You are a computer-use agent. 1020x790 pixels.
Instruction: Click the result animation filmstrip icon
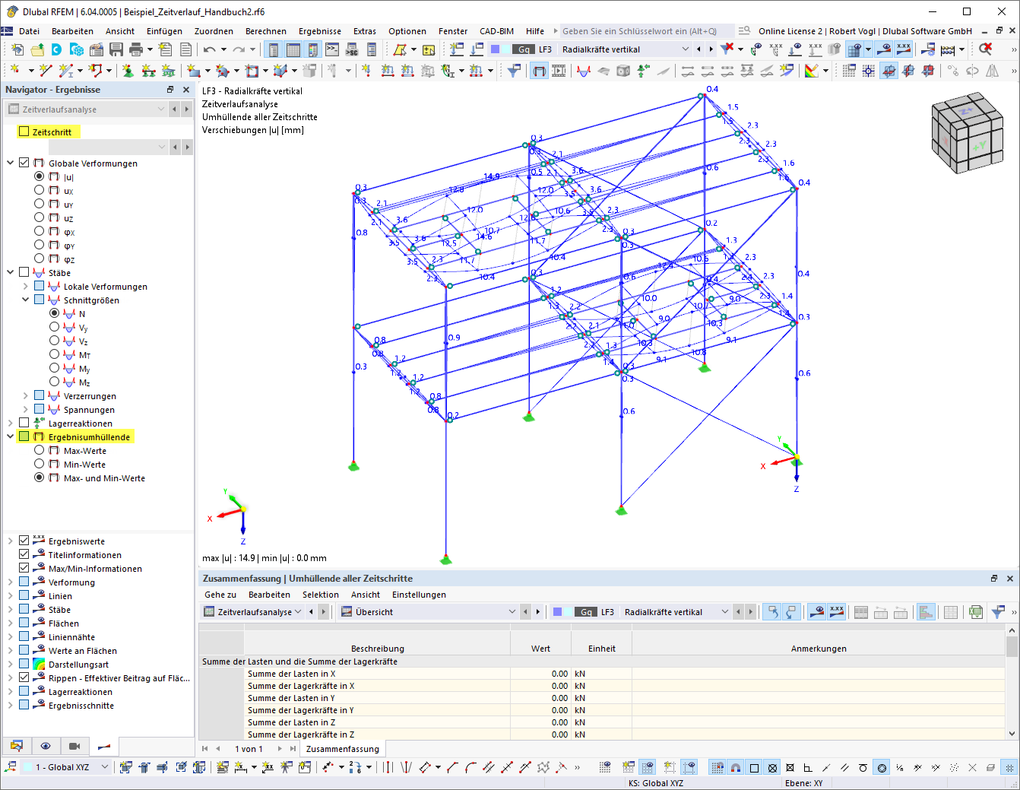click(559, 71)
